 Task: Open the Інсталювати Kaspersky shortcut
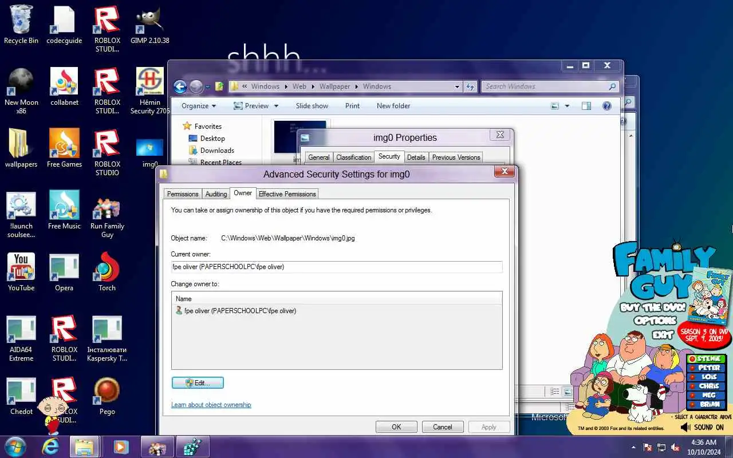(107, 338)
